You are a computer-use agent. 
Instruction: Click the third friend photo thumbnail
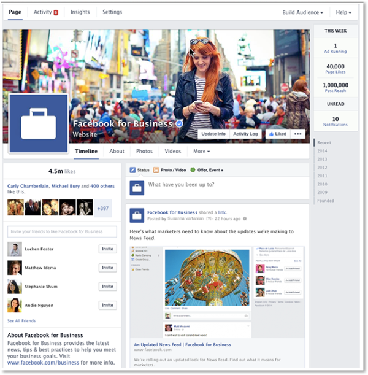[50, 207]
